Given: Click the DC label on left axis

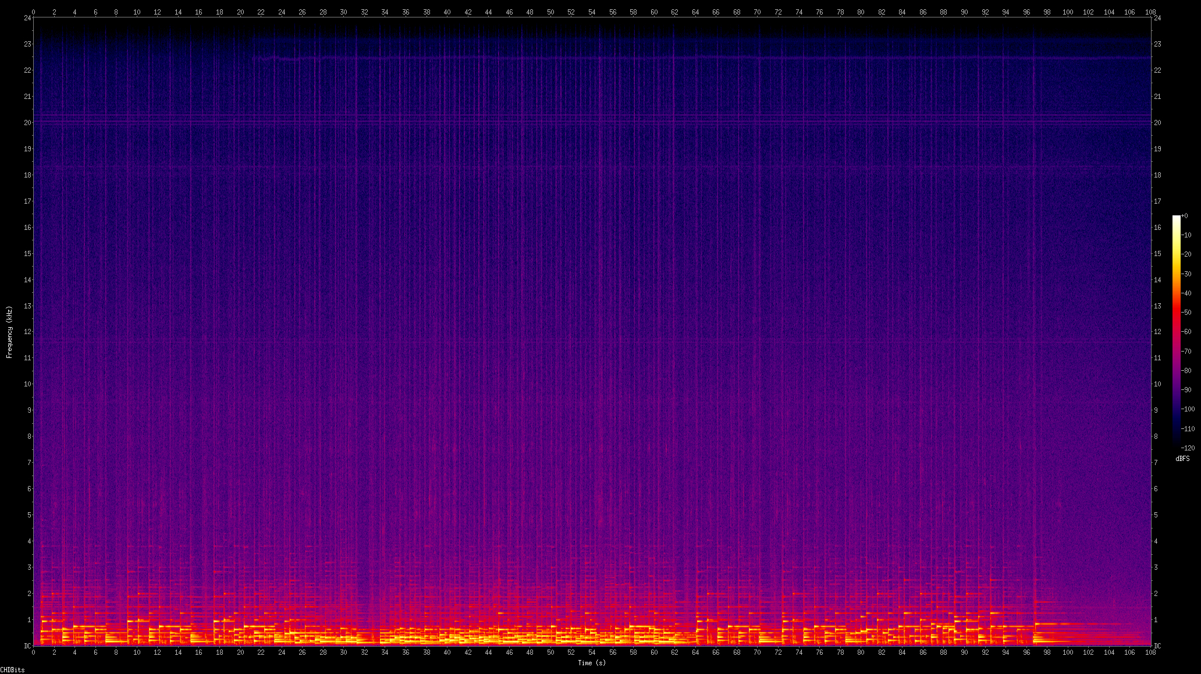Looking at the screenshot, I should click(27, 646).
